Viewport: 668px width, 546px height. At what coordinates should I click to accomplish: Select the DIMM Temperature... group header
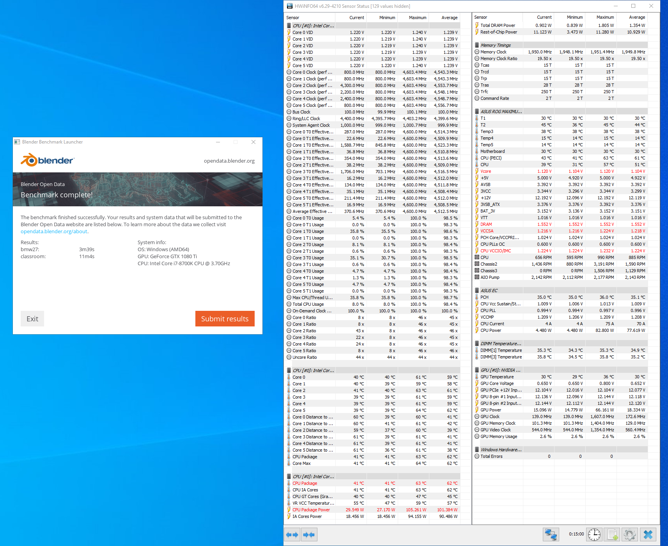coord(561,344)
